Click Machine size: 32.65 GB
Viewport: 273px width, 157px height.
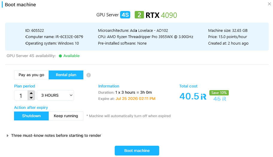pos(228,31)
